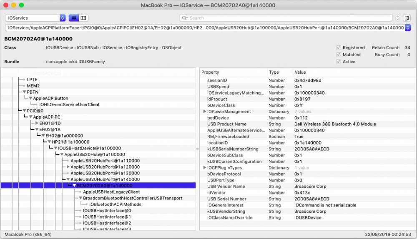Expand the IOPowerManagement dictionary row
Image resolution: width=417 pixels, height=239 pixels.
[x=204, y=112]
